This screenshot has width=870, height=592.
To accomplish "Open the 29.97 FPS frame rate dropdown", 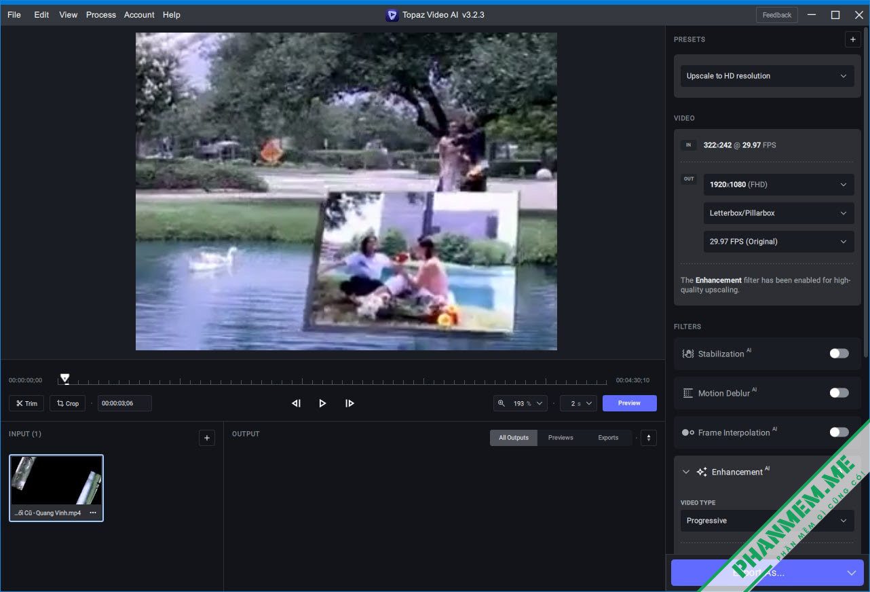I will 778,242.
